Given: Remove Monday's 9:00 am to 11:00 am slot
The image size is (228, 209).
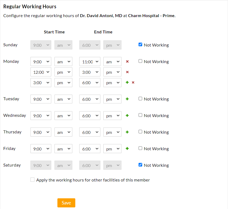Looking at the screenshot, I should (x=127, y=61).
